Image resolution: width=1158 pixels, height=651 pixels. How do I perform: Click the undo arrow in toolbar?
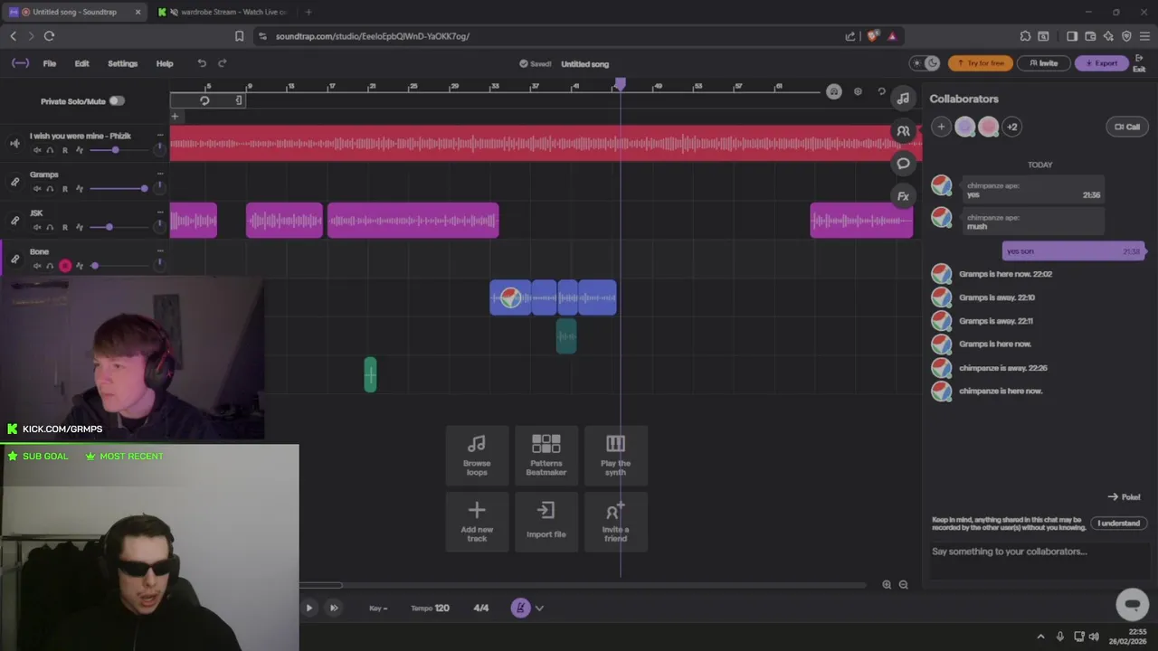[202, 63]
